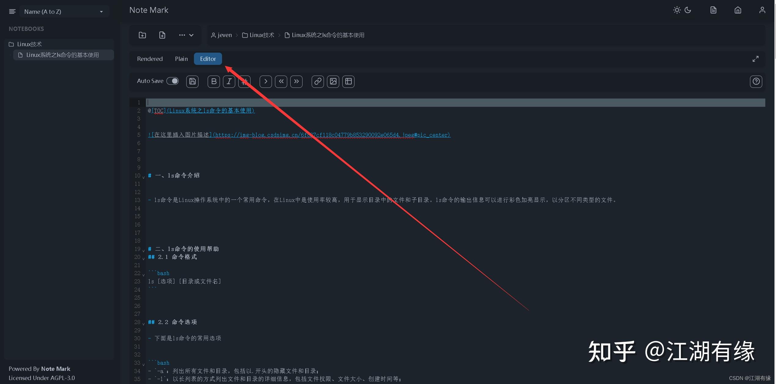Image resolution: width=776 pixels, height=384 pixels.
Task: Click the insert table icon
Action: 348,82
